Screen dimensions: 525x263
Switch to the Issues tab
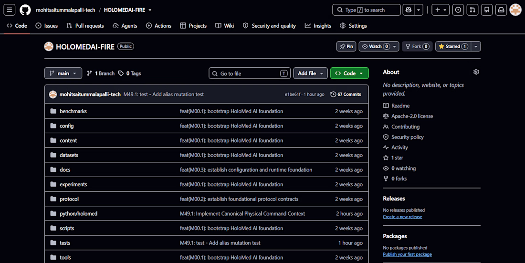click(47, 26)
